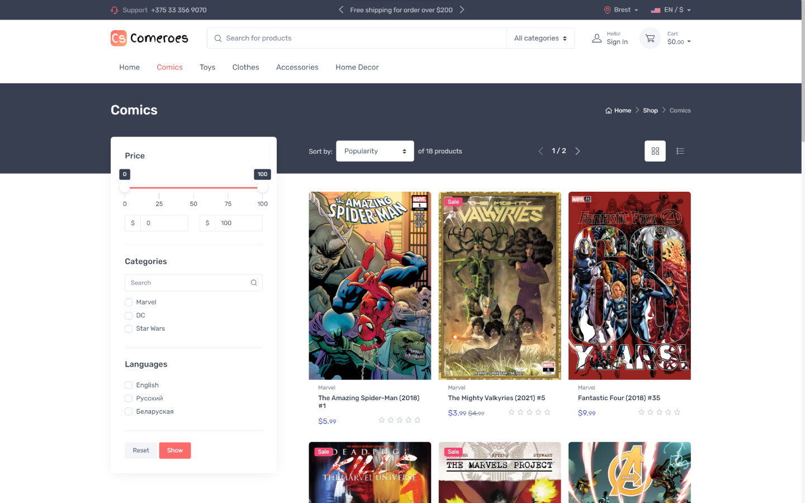Screen dimensions: 805x503
Task: Open the Avengers cover thumbnail
Action: click(x=629, y=472)
